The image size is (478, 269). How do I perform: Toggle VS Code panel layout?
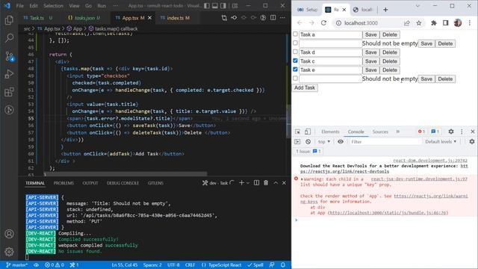pos(215,6)
